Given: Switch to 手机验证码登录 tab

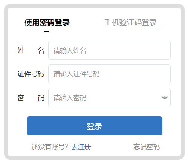Looking at the screenshot, I should (x=130, y=22).
